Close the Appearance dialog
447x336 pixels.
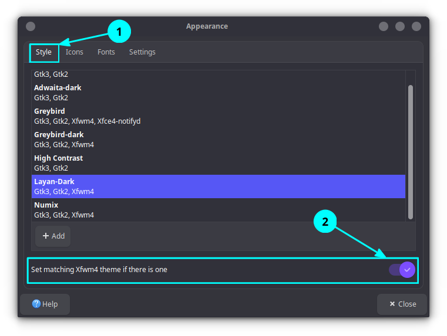tap(402, 304)
